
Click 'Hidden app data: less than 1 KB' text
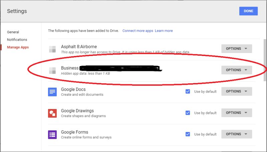pos(85,74)
